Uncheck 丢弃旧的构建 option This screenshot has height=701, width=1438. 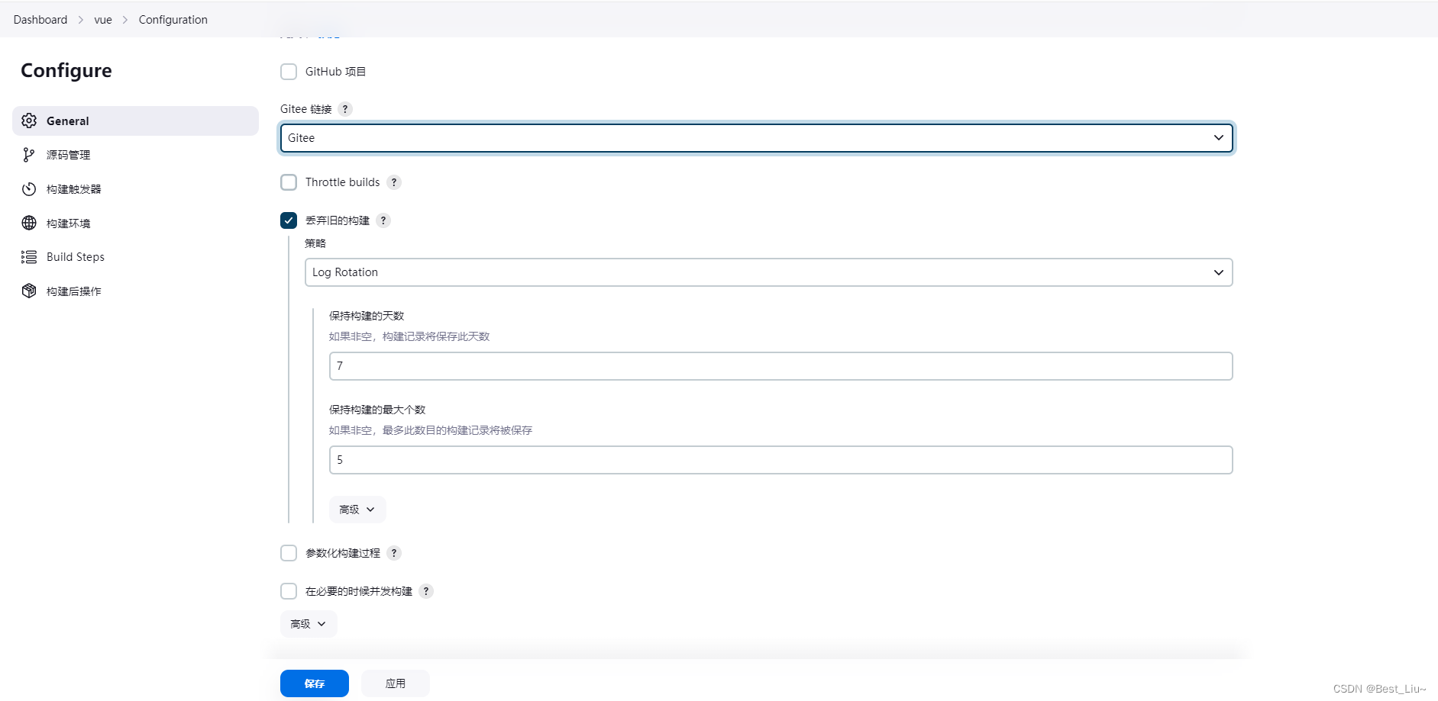coord(289,220)
